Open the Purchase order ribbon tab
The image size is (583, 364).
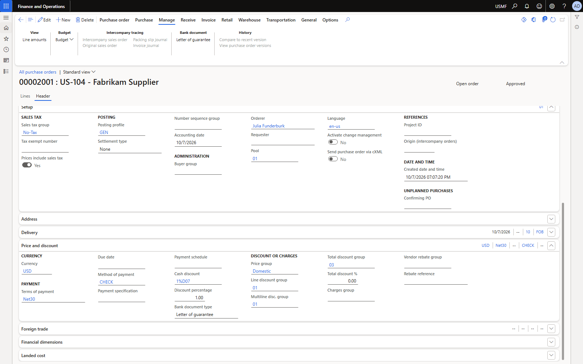tap(114, 20)
